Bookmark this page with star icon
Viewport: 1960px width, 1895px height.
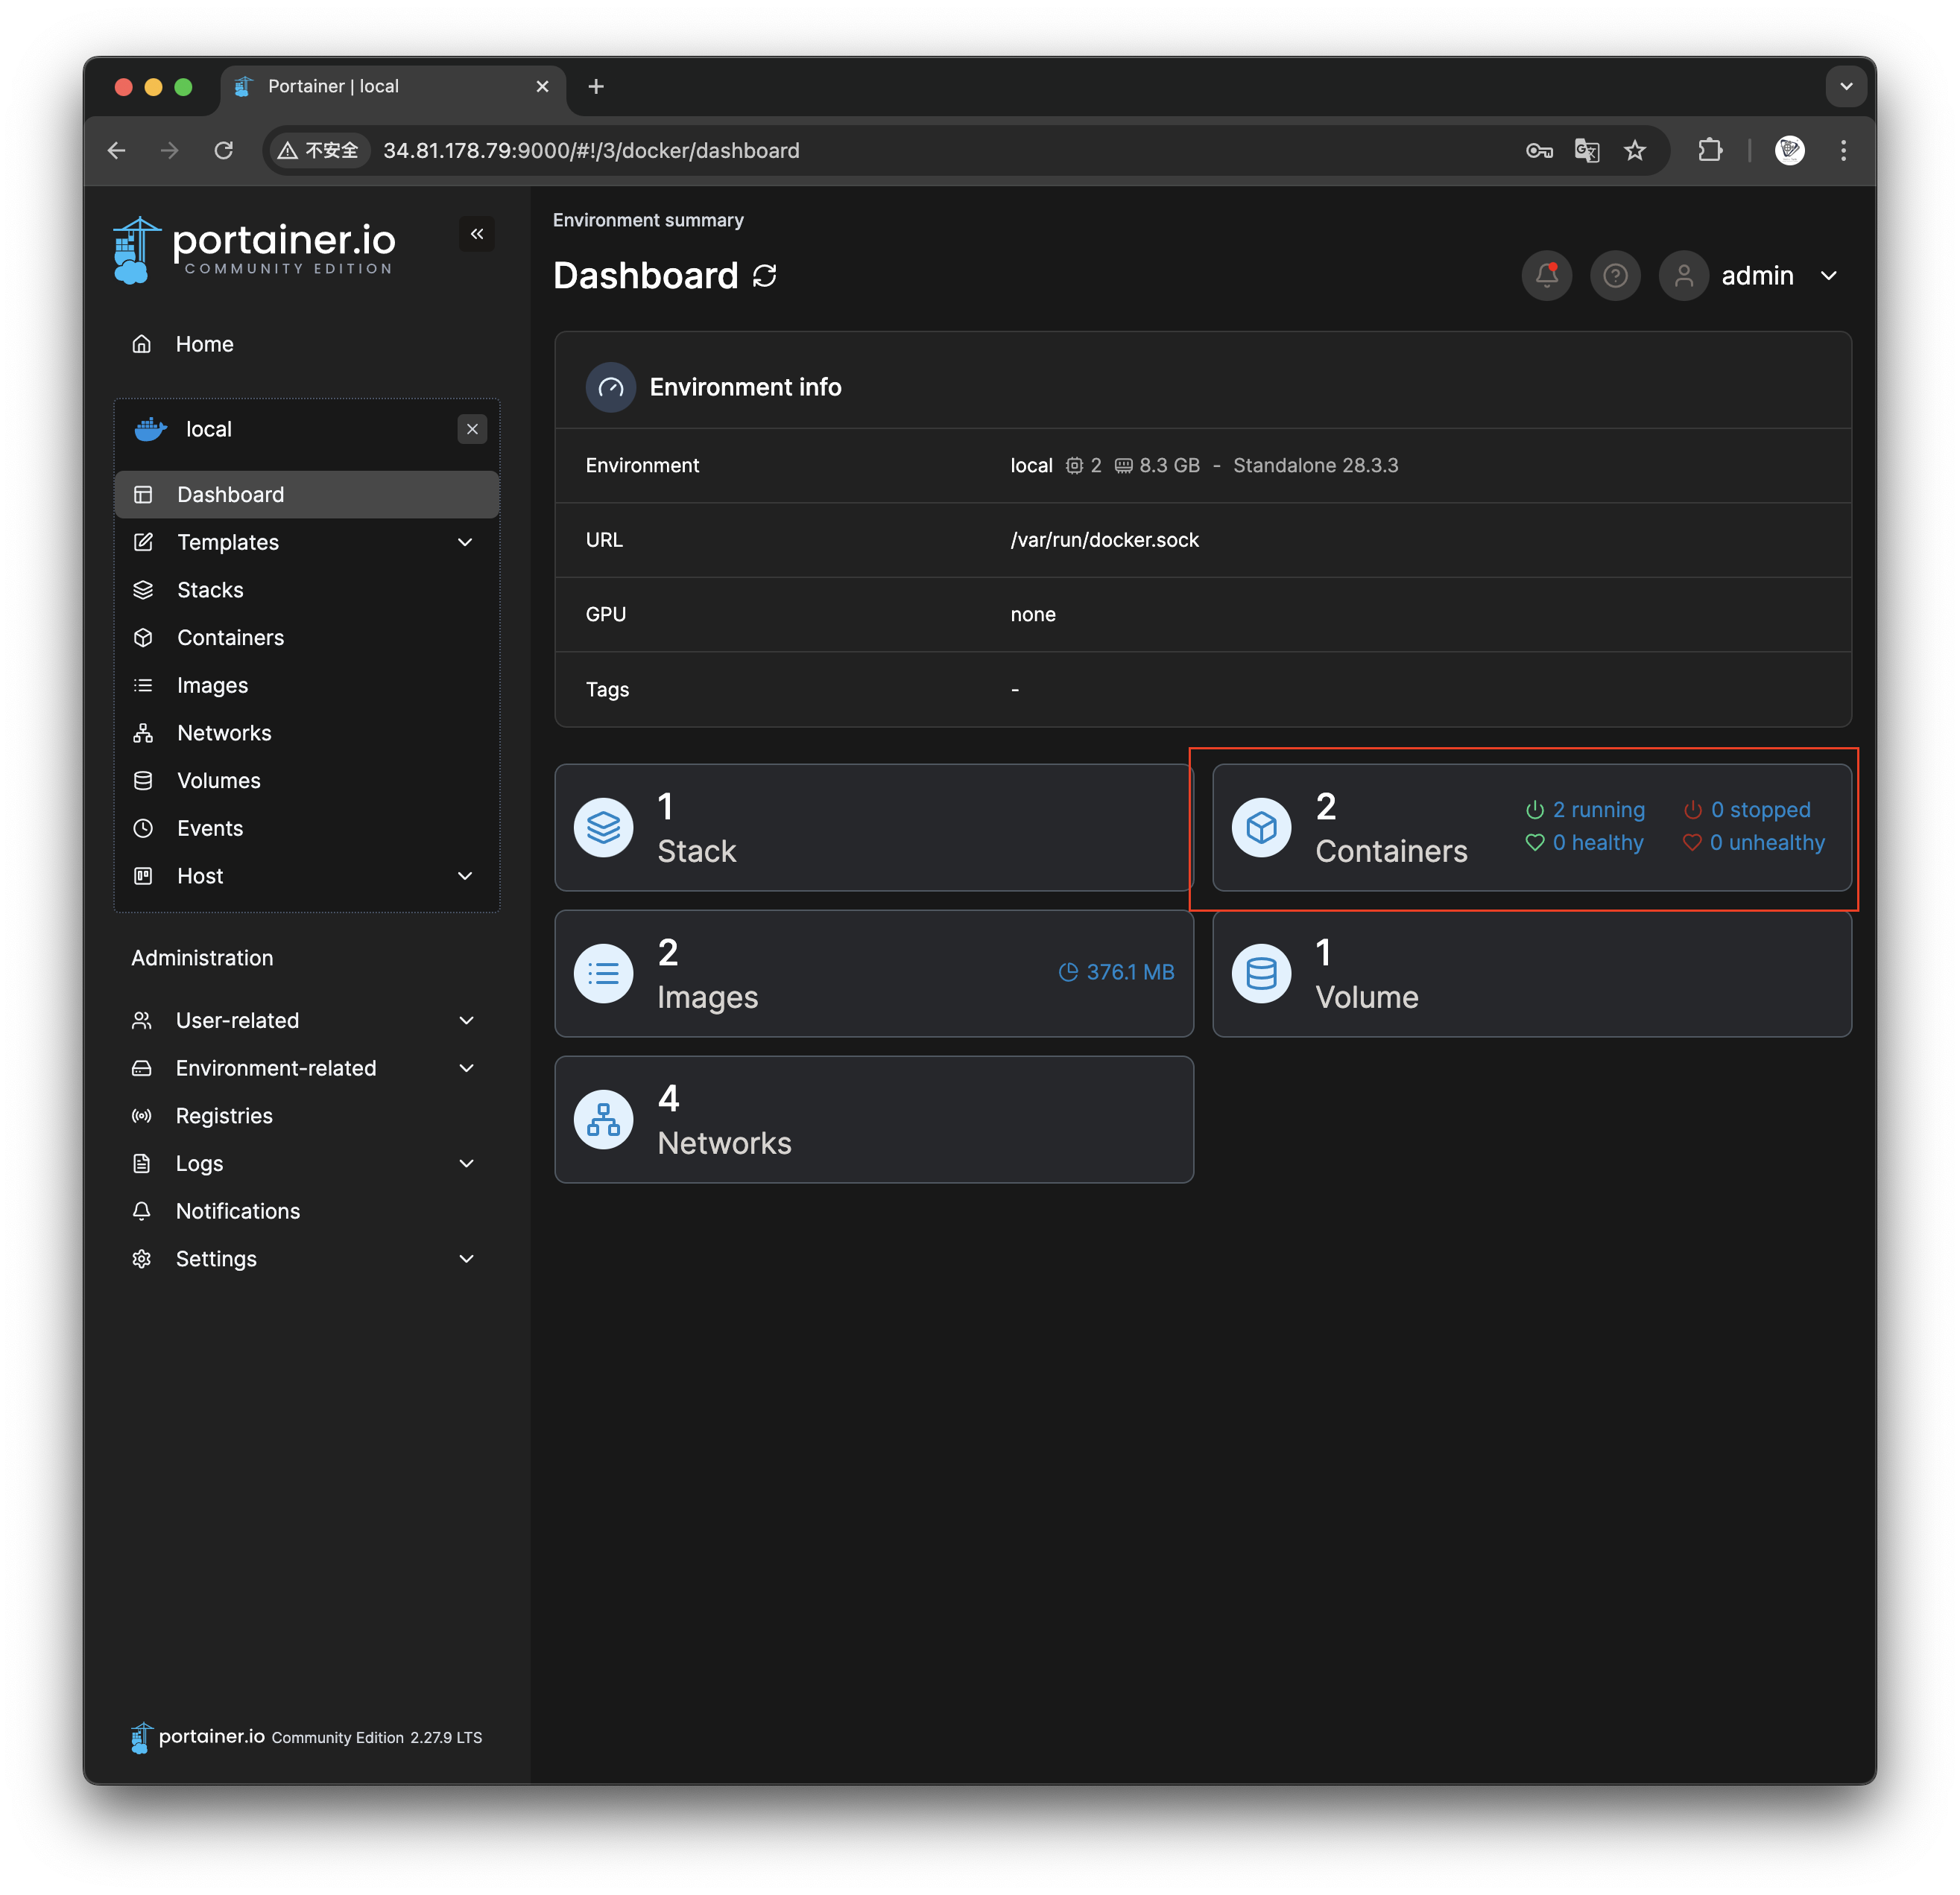coord(1635,151)
